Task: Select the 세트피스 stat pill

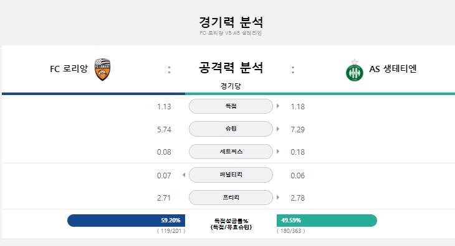Action: coord(231,152)
